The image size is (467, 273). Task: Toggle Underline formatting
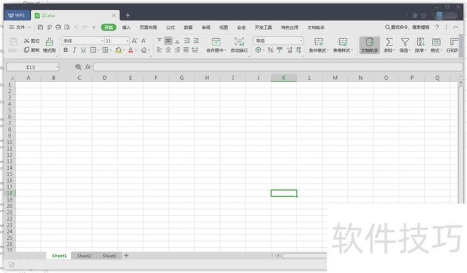click(x=84, y=50)
